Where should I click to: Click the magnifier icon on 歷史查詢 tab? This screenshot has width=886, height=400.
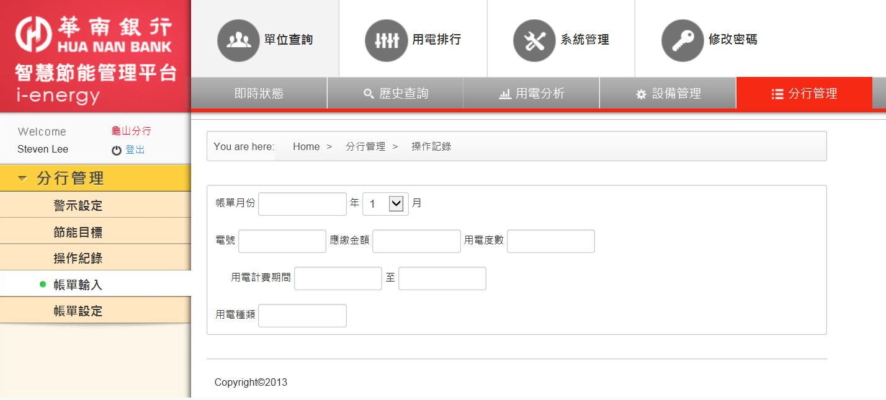pyautogui.click(x=369, y=94)
